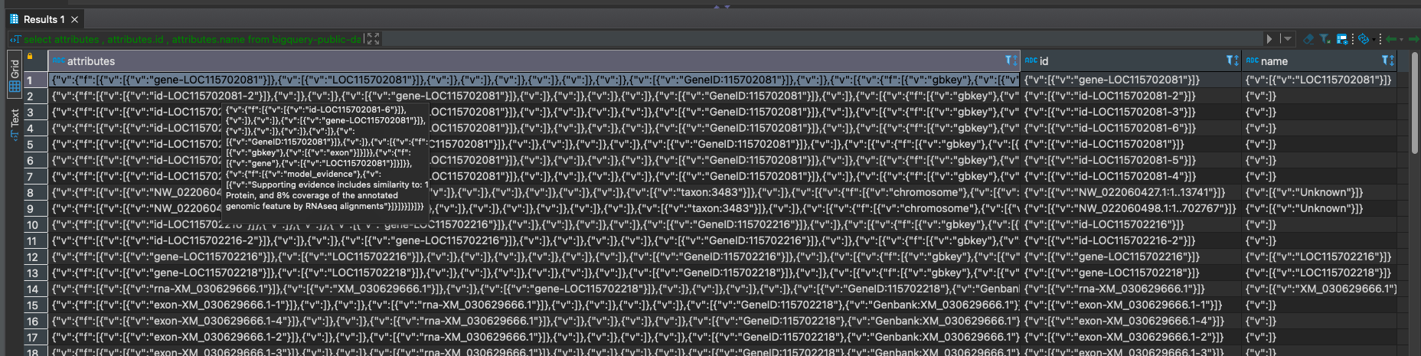Expand the SQL filter panel
This screenshot has width=1421, height=356.
pos(373,39)
